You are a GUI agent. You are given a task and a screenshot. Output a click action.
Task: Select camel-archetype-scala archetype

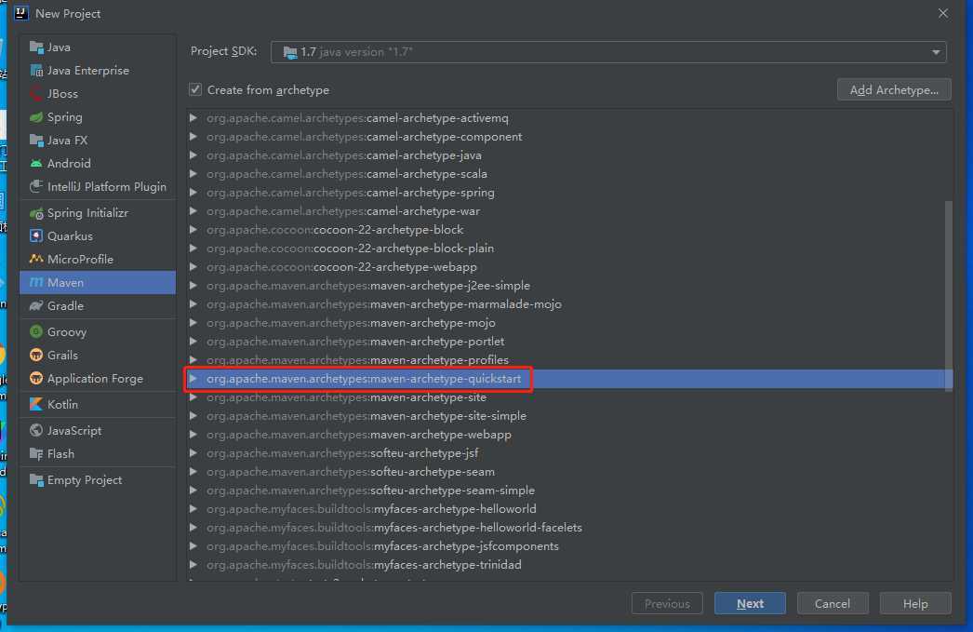[x=569, y=174]
